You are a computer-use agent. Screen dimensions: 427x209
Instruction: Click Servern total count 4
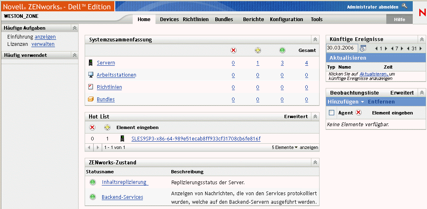coord(307,63)
